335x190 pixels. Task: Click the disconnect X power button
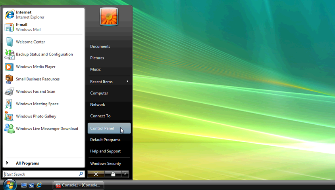(x=96, y=174)
